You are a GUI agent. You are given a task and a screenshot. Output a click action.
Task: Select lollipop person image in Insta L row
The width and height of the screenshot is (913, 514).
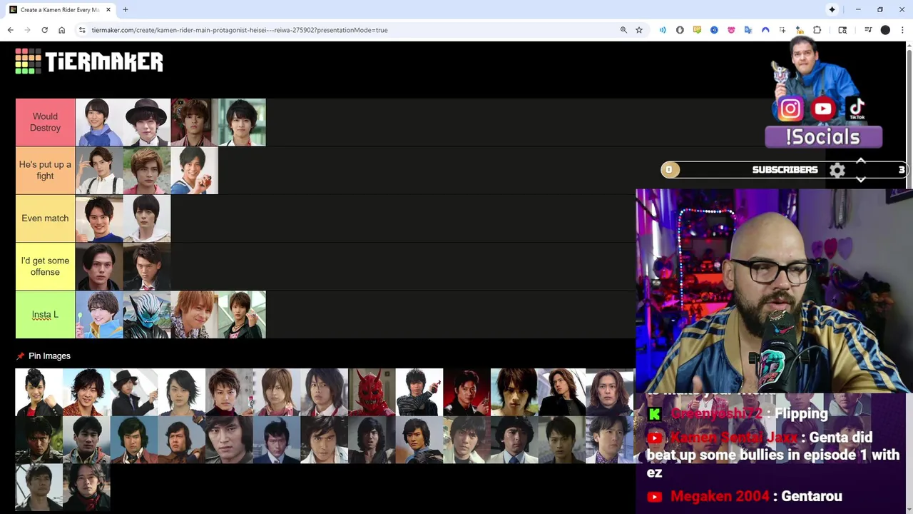click(99, 314)
